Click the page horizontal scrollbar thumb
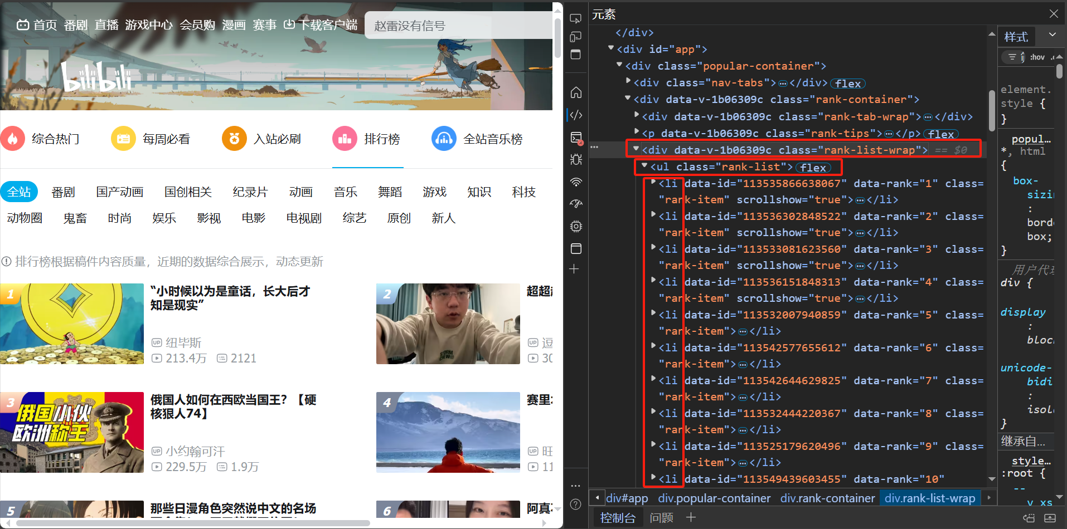This screenshot has height=529, width=1067. click(x=193, y=523)
